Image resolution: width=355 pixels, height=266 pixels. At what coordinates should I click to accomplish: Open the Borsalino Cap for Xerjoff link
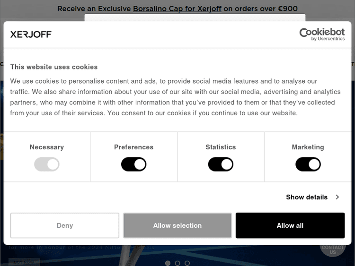177,9
